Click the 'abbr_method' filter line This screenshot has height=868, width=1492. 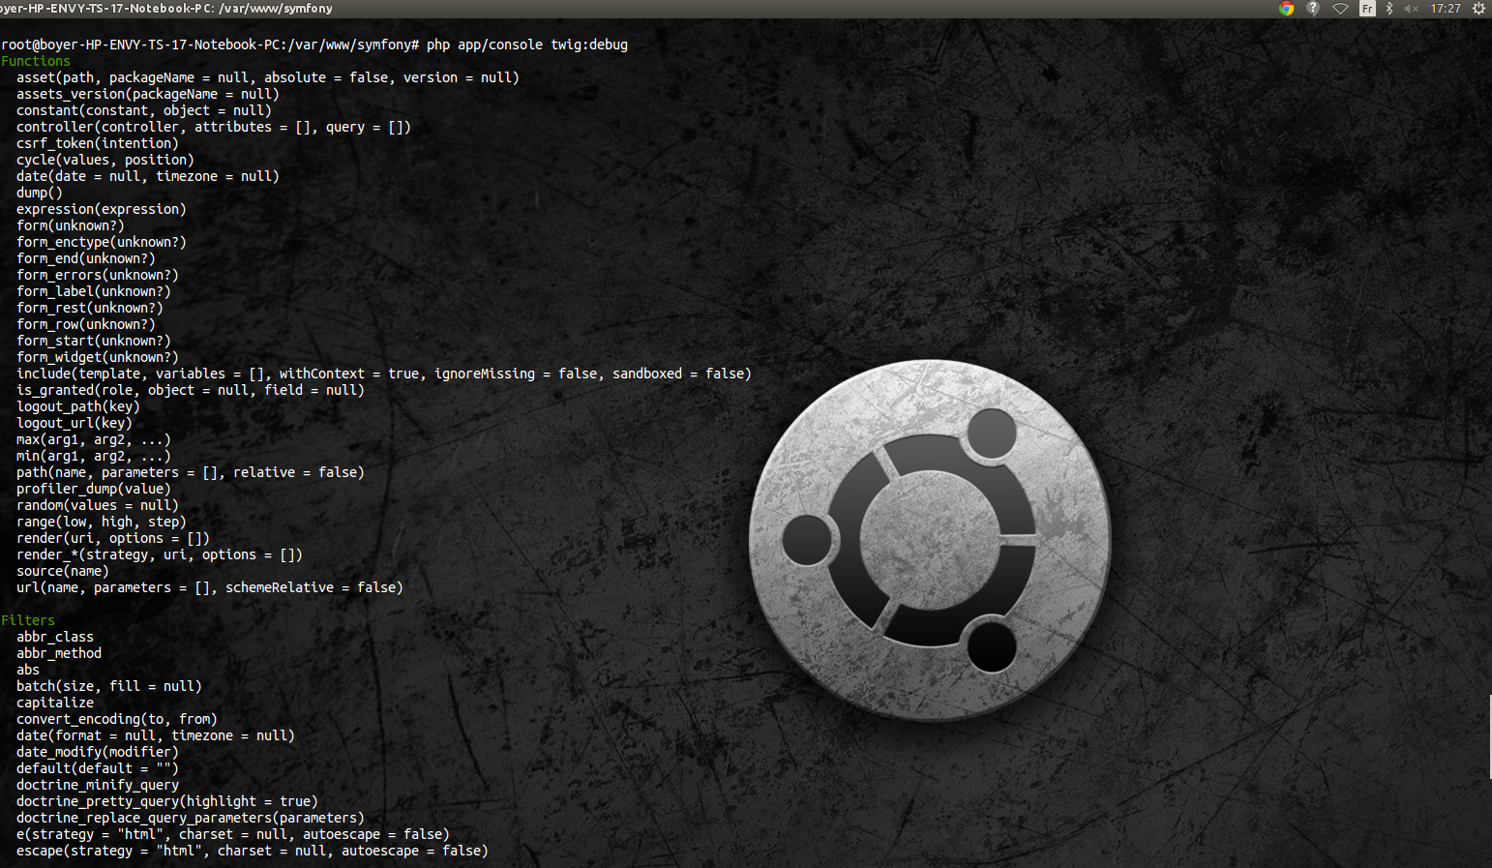59,653
